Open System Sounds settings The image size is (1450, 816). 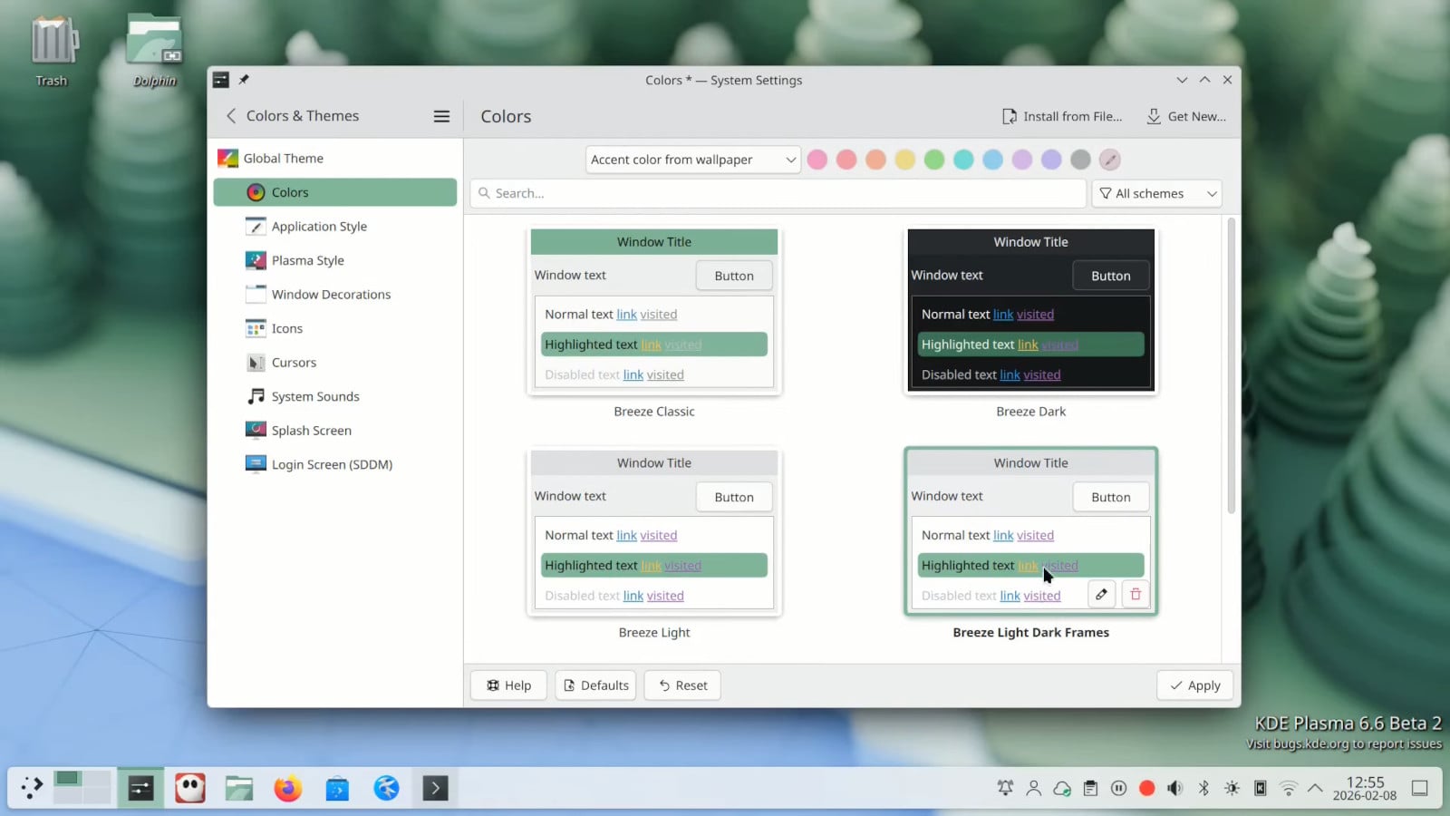[314, 396]
